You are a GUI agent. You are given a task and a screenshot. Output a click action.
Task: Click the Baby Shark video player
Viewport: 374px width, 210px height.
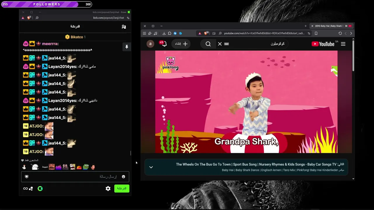point(246,102)
